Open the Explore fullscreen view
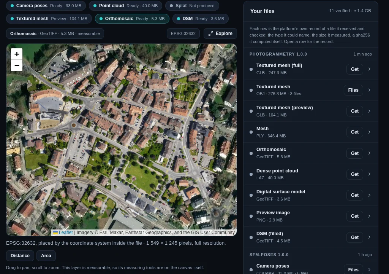 click(220, 33)
